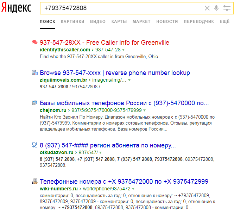Expand dropdown arrow next to 937/5/9375470000-9375479999
The width and height of the screenshot is (234, 215).
pos(145,110)
